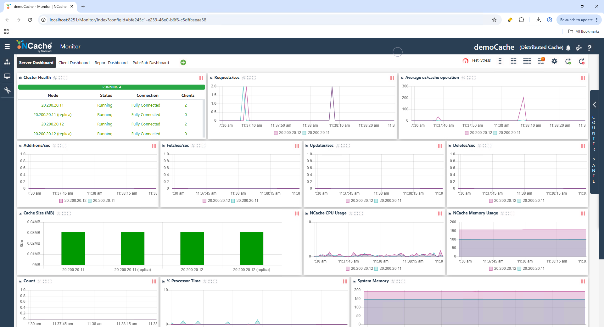604x327 pixels.
Task: Open cluster topology sidebar icon
Action: pyautogui.click(x=7, y=62)
